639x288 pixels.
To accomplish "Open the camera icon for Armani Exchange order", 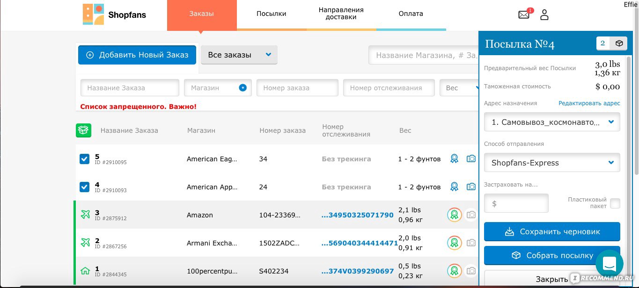I will [471, 243].
